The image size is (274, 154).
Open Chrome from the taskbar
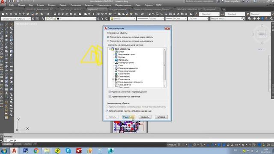coord(36,151)
